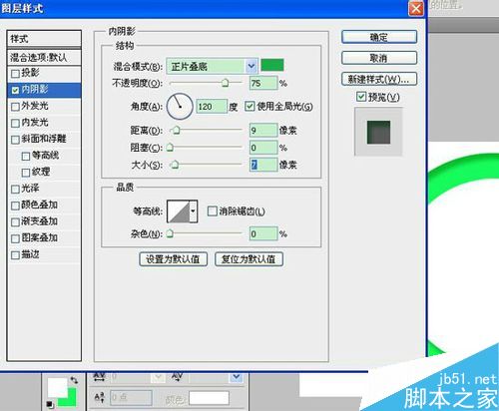
Task: Click the 不透明度 value field
Action: [263, 83]
